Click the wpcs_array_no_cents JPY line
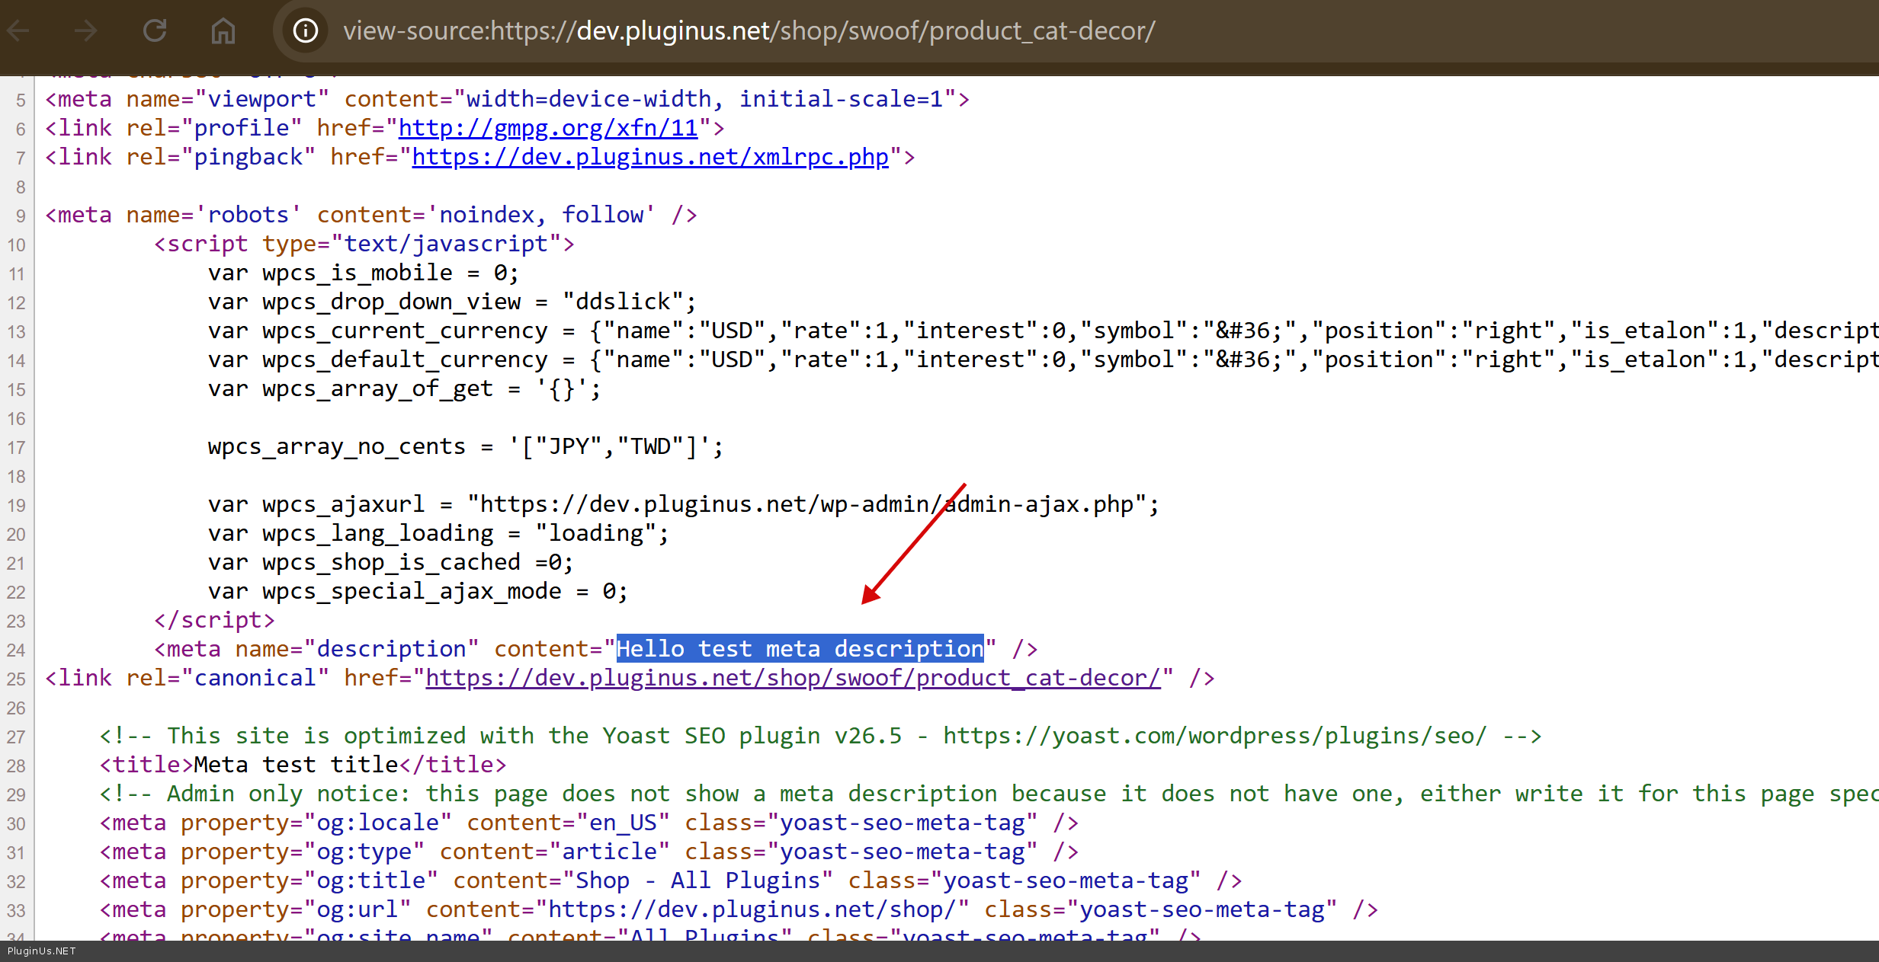The height and width of the screenshot is (962, 1879). (x=465, y=446)
